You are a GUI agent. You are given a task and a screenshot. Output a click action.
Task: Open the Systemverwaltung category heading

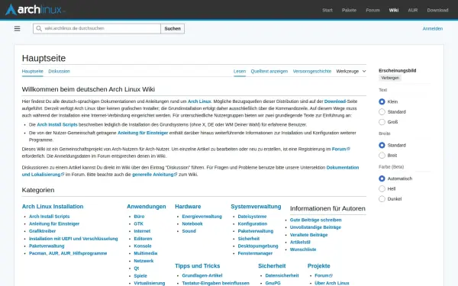tap(256, 207)
